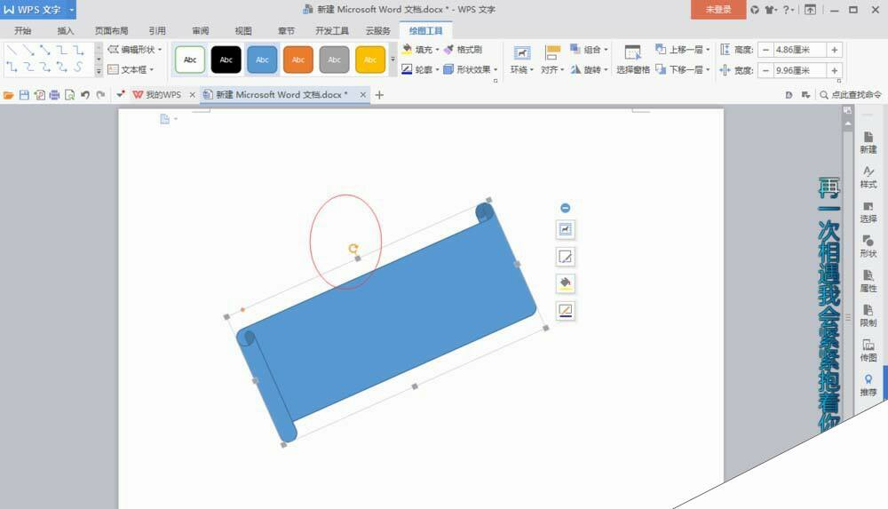The height and width of the screenshot is (509, 888).
Task: Open the 对齐 align tool
Action: (x=552, y=60)
